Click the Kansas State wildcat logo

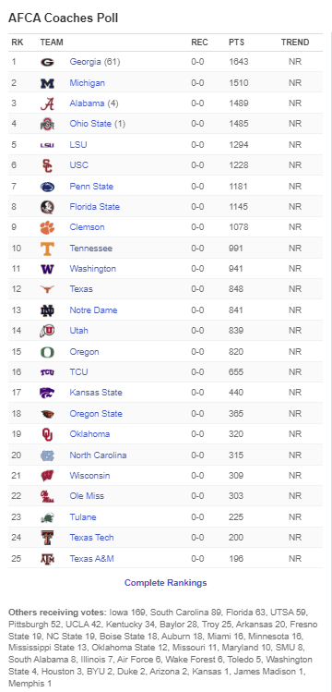click(47, 393)
